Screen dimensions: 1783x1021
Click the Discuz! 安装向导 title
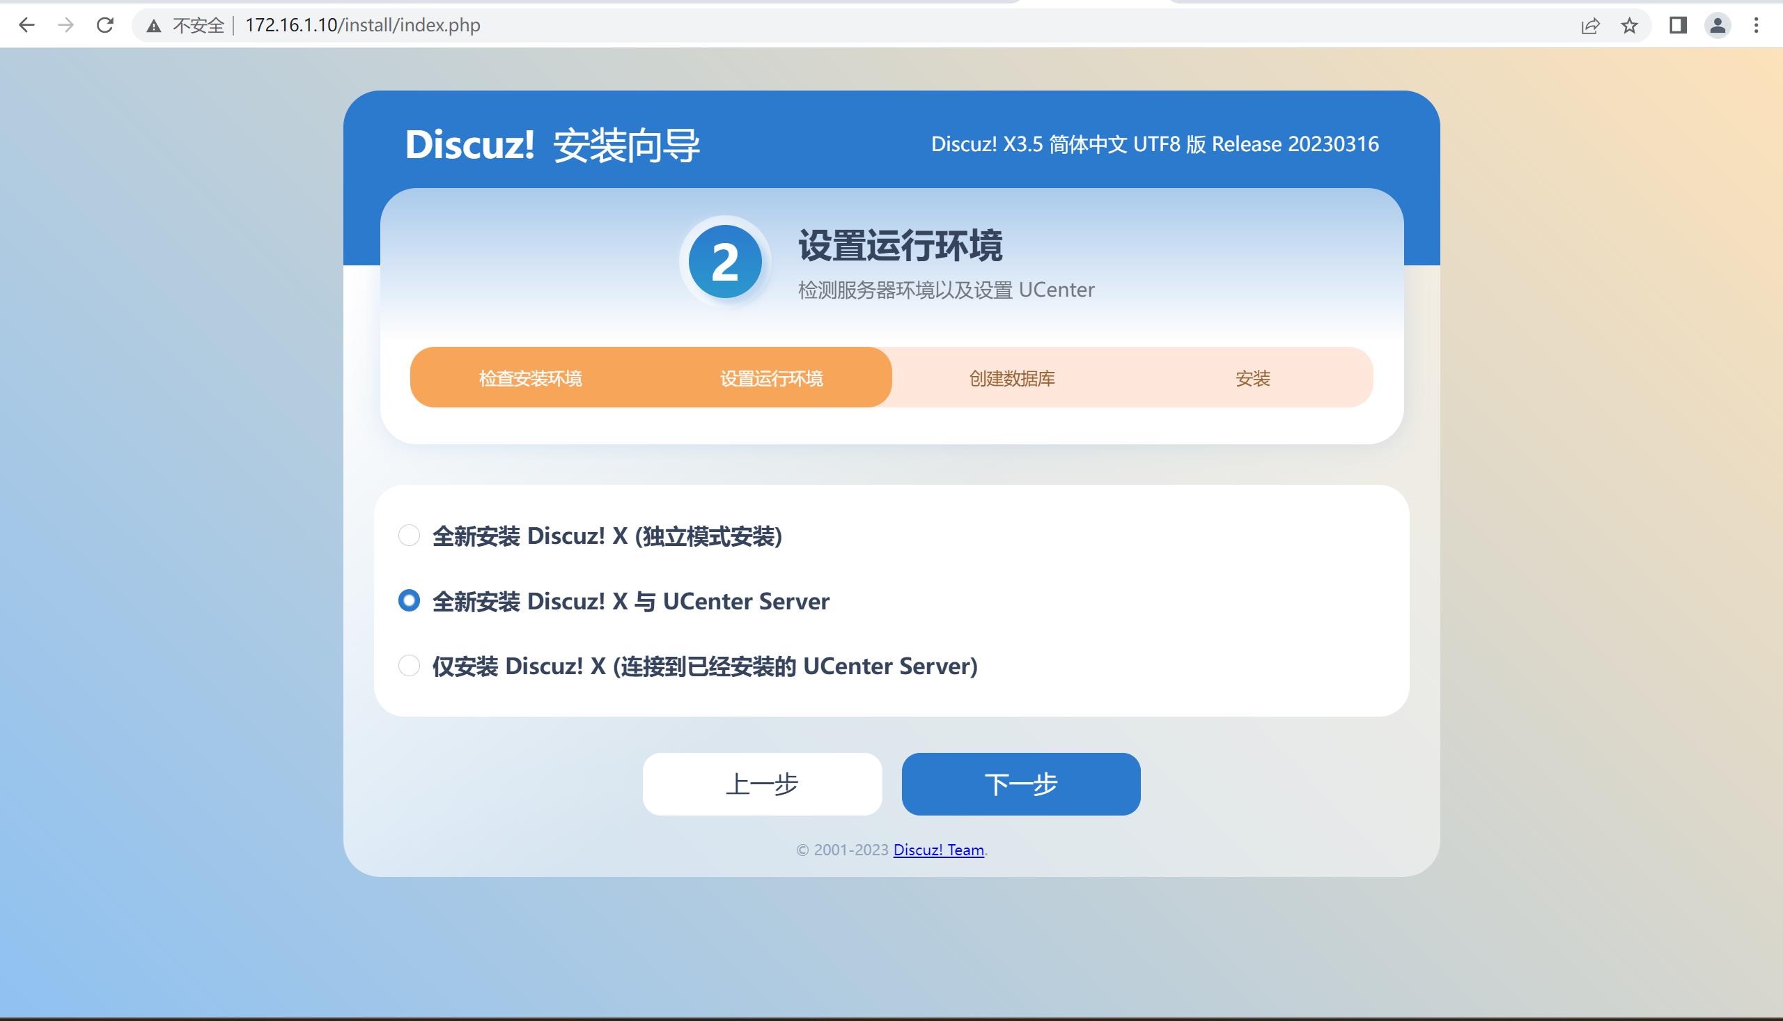tap(552, 145)
